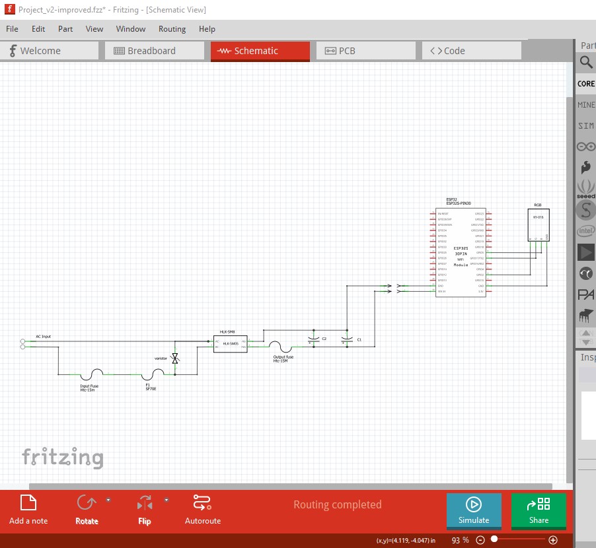This screenshot has height=548, width=596.
Task: Click the Fritzing app icon in title bar
Action: (9, 9)
